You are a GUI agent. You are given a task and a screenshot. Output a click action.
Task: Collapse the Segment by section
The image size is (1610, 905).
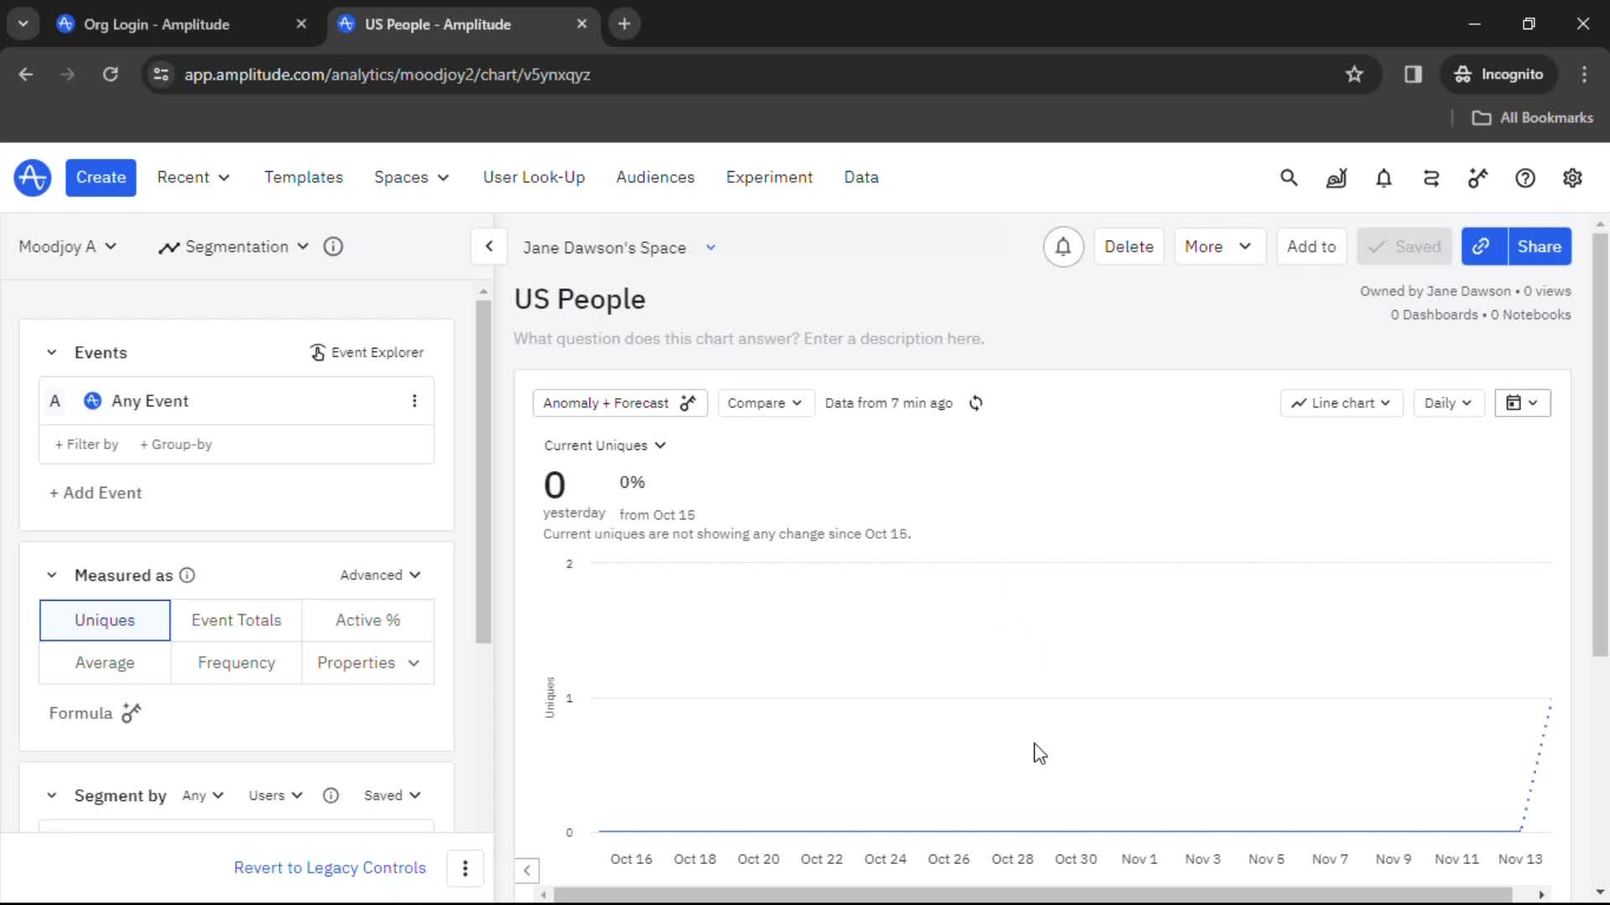pos(51,795)
